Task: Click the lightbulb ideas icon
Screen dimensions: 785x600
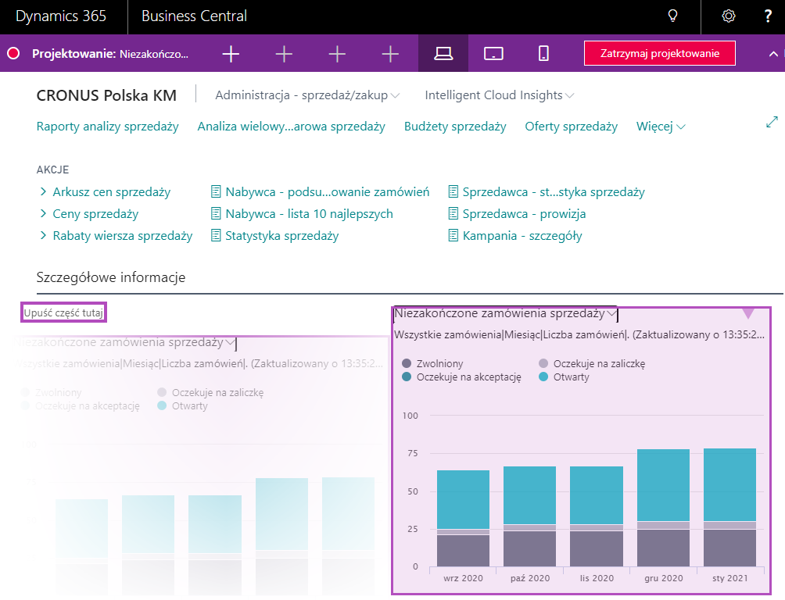Action: pyautogui.click(x=673, y=16)
